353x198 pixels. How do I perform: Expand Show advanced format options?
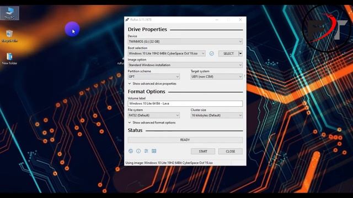point(152,123)
